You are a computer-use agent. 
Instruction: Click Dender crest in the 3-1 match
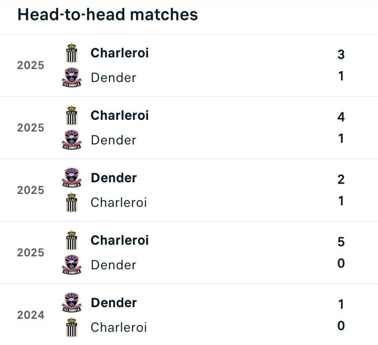[72, 77]
